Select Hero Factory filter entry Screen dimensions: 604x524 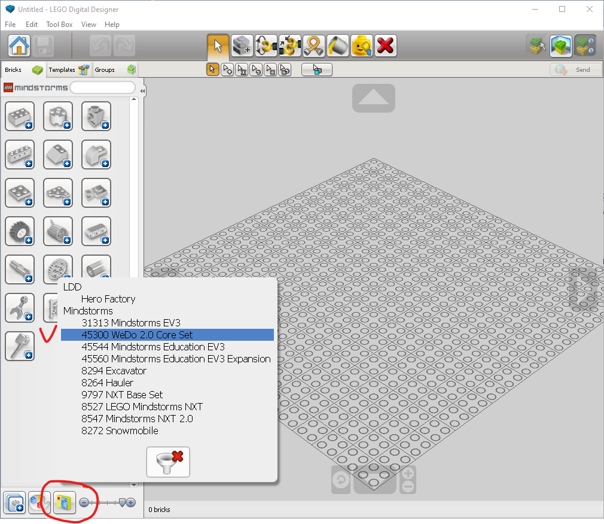(x=108, y=299)
